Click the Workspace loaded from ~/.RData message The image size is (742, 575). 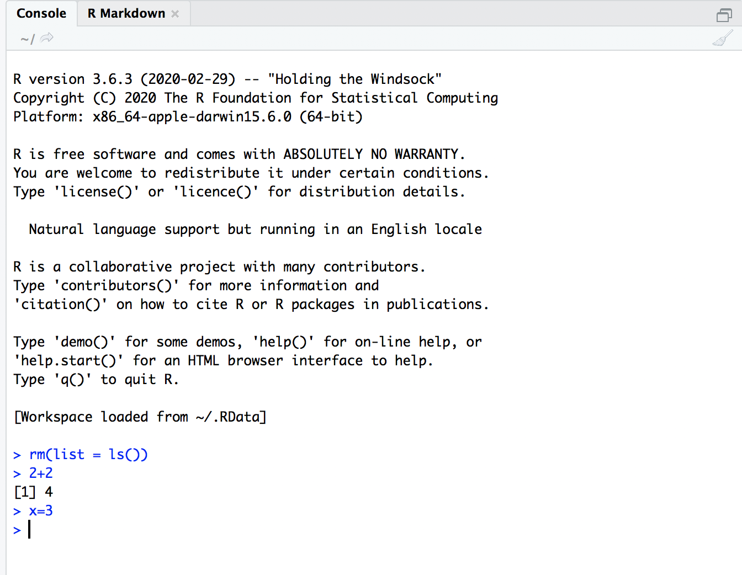click(x=140, y=417)
